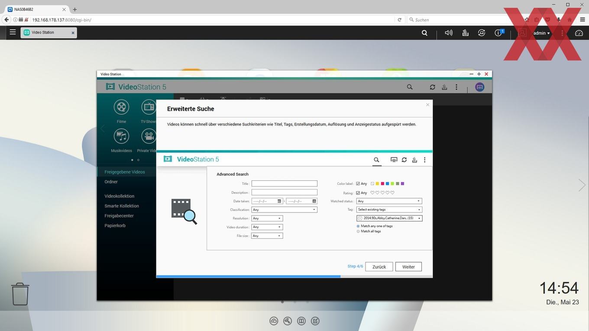
Task: Open the Video Station three-dot menu
Action: point(456,87)
